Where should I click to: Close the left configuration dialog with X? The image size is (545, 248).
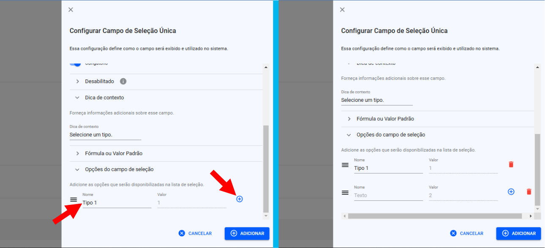tap(71, 10)
